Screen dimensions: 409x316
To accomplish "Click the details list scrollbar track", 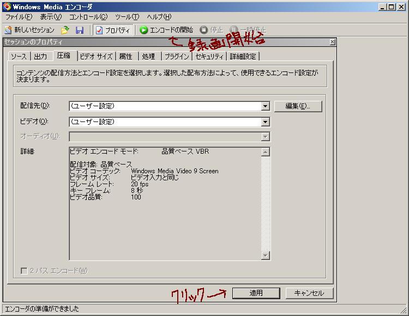I will 265,204.
